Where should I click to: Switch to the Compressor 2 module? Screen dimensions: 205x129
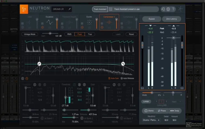coord(129,22)
